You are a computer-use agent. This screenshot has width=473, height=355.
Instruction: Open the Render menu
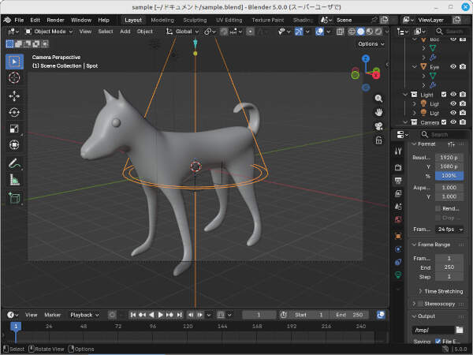(55, 19)
